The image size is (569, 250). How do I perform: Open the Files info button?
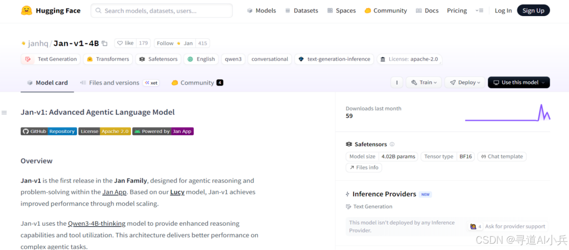pyautogui.click(x=364, y=167)
